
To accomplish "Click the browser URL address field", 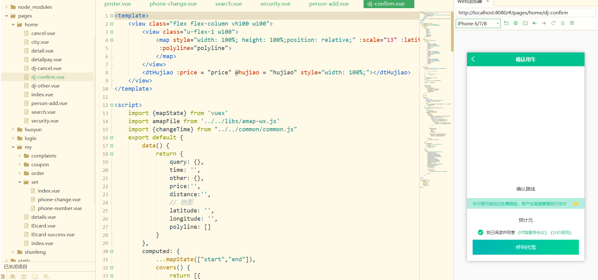I will 525,13.
